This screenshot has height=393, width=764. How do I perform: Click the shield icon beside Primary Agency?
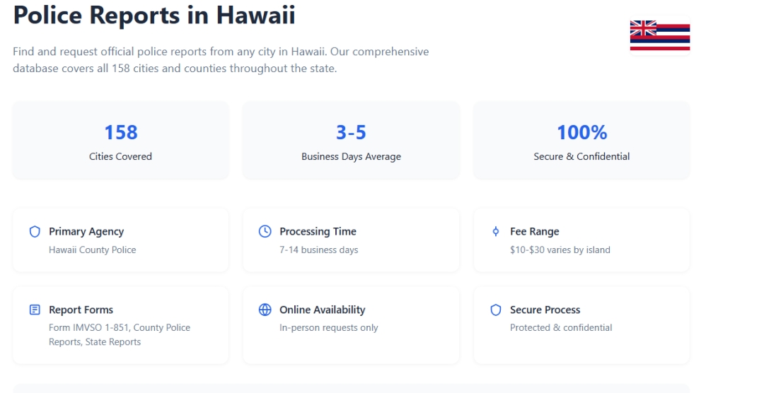pos(35,232)
